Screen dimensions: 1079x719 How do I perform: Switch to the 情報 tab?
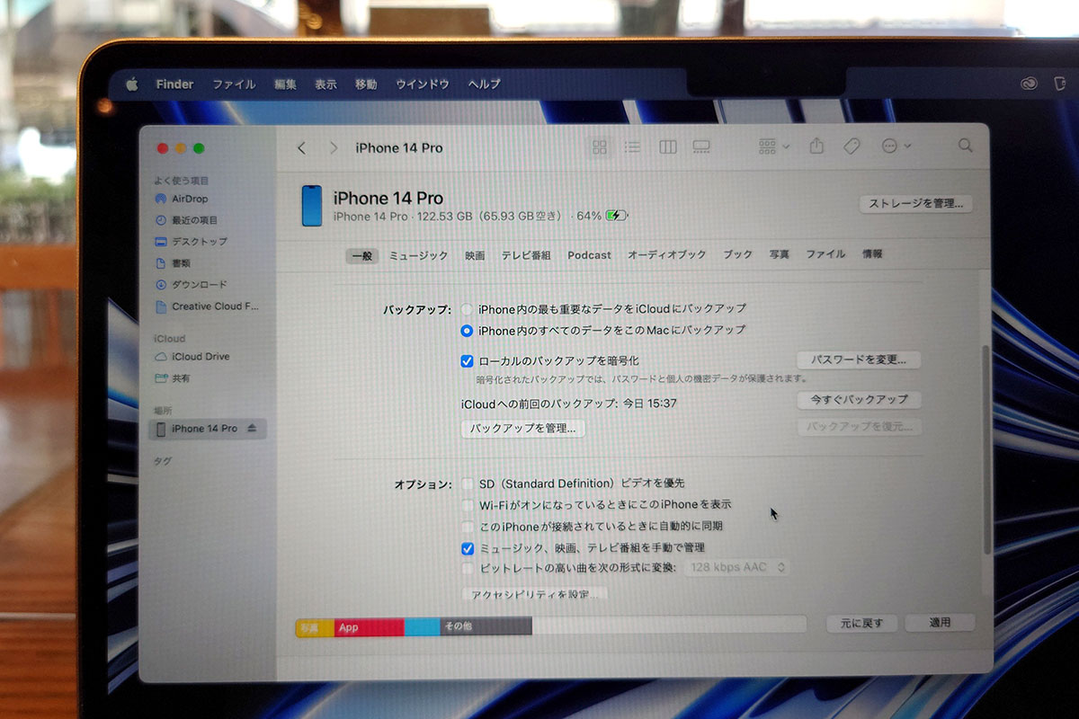[x=872, y=254]
